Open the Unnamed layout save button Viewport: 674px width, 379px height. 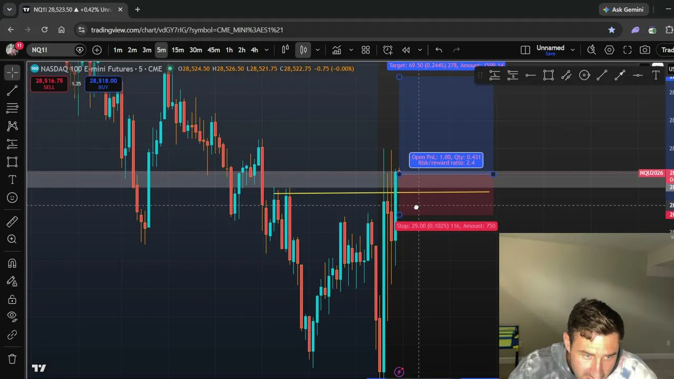[x=550, y=50]
